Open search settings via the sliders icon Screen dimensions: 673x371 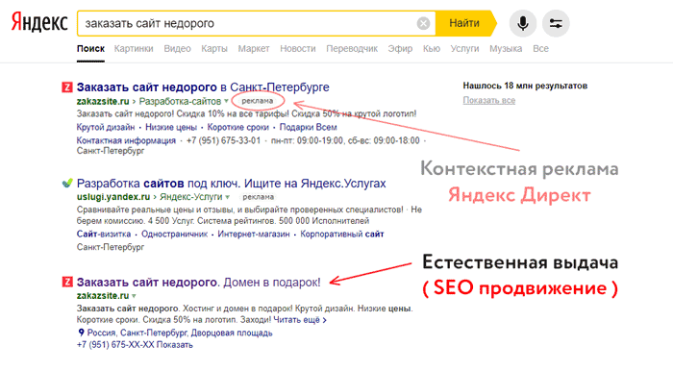tap(556, 23)
